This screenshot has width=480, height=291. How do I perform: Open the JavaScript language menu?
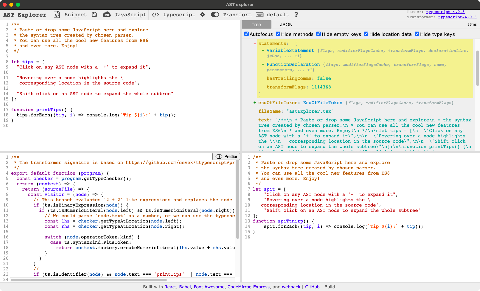130,15
